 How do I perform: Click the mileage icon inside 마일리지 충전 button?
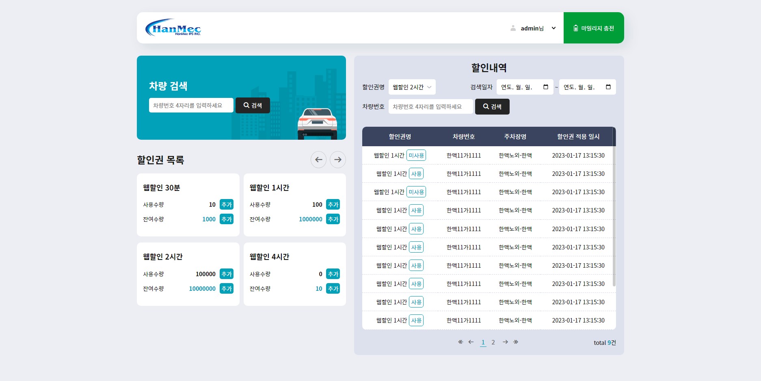(575, 28)
